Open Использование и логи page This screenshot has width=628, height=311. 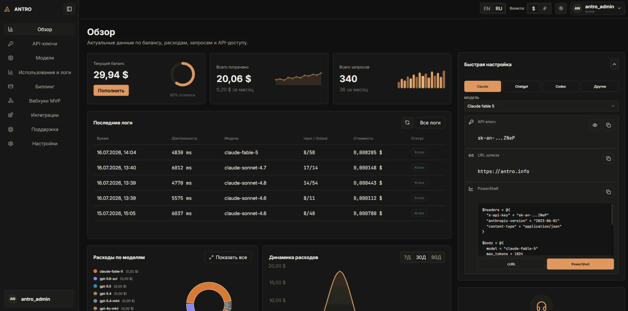(39, 72)
